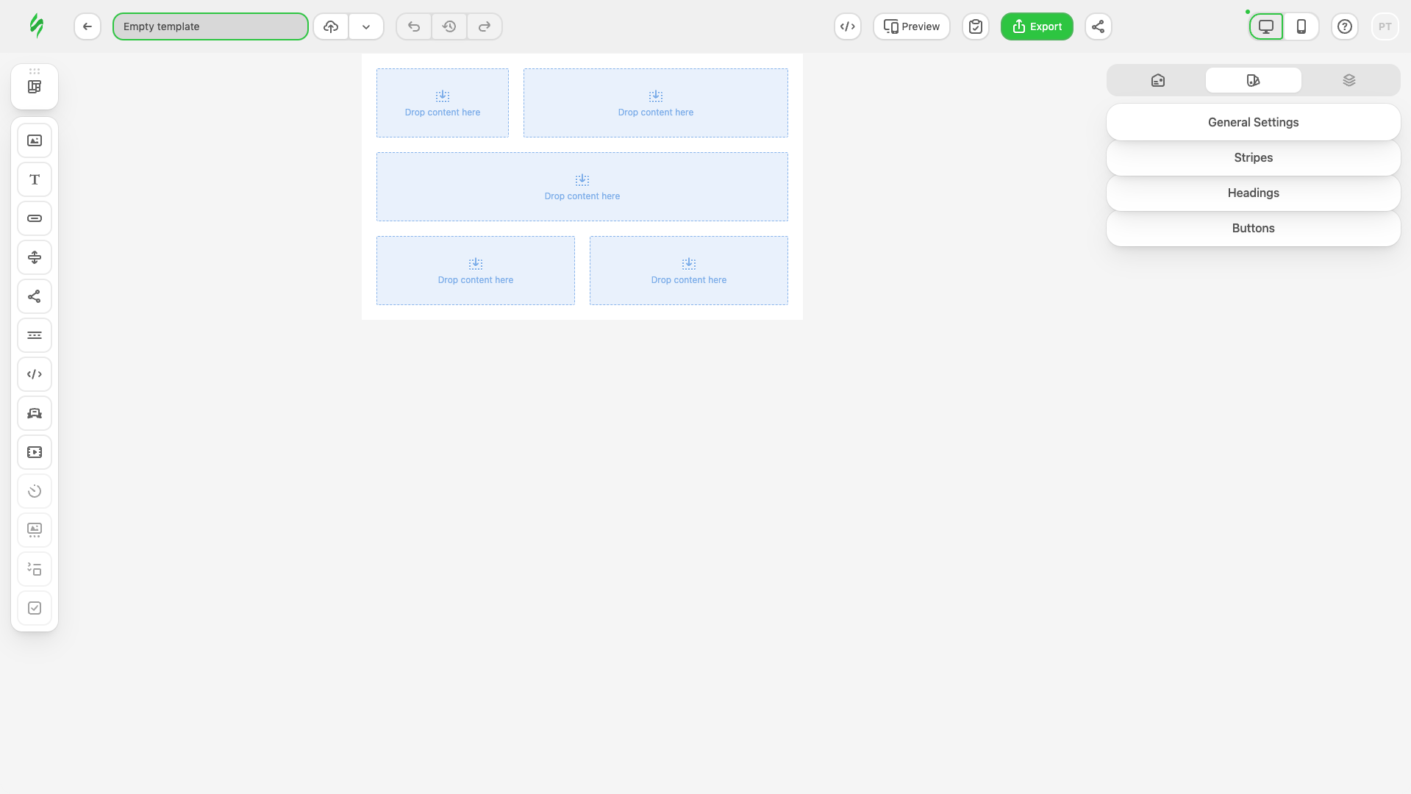Select the HTML block icon
Screen dimensions: 1411x794
tap(35, 374)
